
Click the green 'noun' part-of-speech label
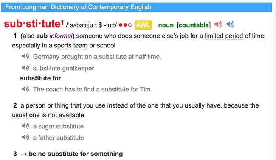(166, 25)
